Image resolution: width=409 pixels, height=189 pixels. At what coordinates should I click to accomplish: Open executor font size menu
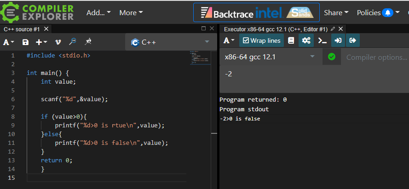[229, 40]
